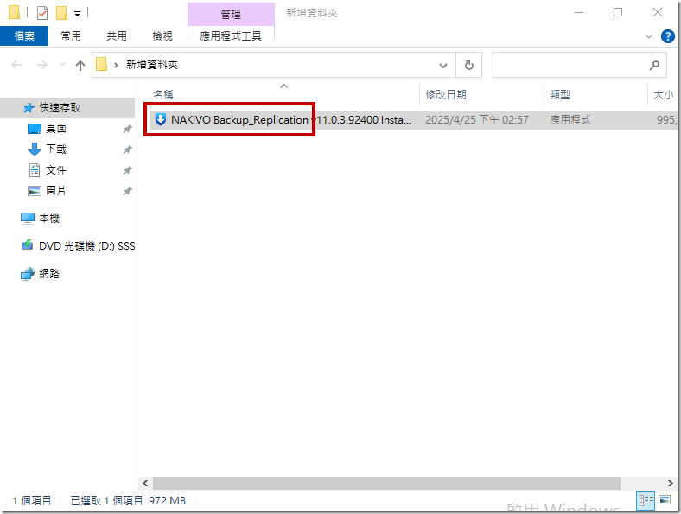This screenshot has height=514, width=681.
Task: Open the 應用程式工具 ribbon tab
Action: click(x=231, y=36)
